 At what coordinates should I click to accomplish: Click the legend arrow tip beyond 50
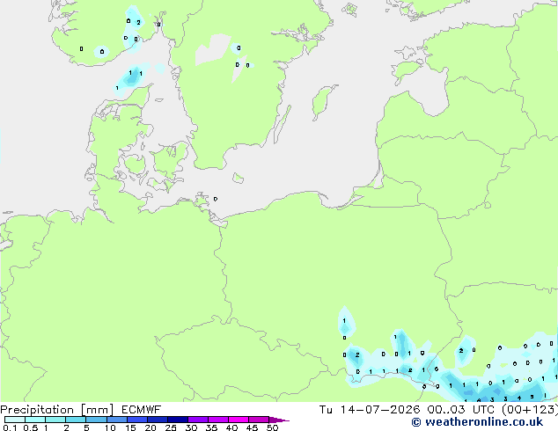pos(279,420)
